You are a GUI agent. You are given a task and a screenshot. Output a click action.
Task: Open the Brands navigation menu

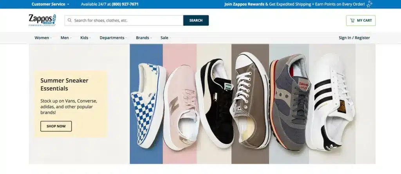[x=143, y=38]
